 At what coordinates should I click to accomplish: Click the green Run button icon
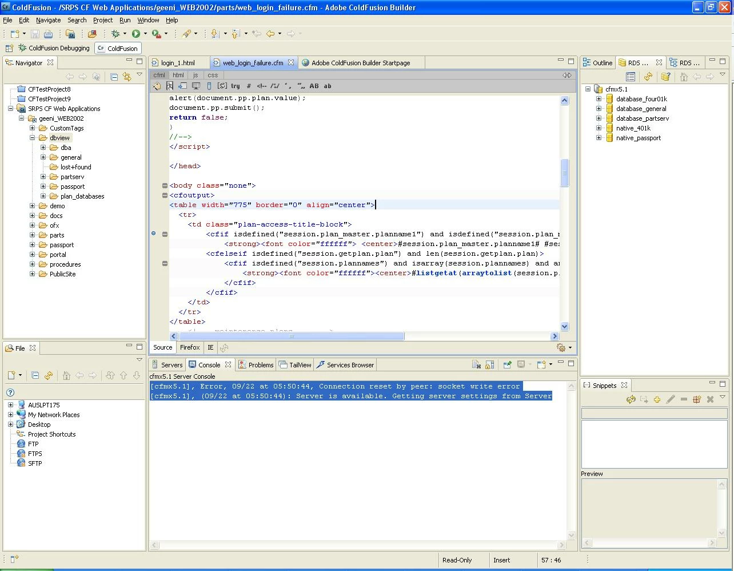coord(136,34)
